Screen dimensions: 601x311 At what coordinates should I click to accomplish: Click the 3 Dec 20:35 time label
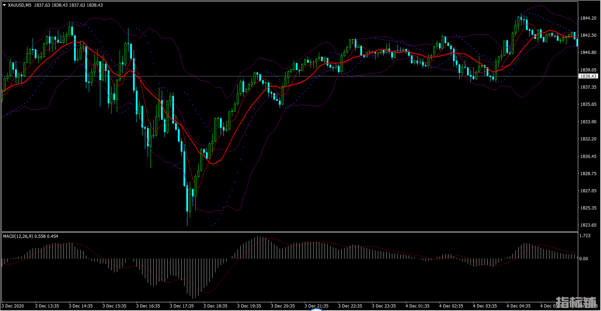click(x=283, y=306)
